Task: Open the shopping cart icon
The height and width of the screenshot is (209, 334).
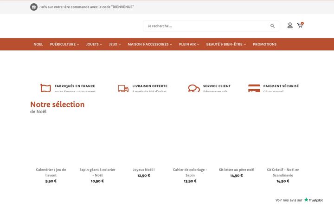Action: [x=300, y=25]
